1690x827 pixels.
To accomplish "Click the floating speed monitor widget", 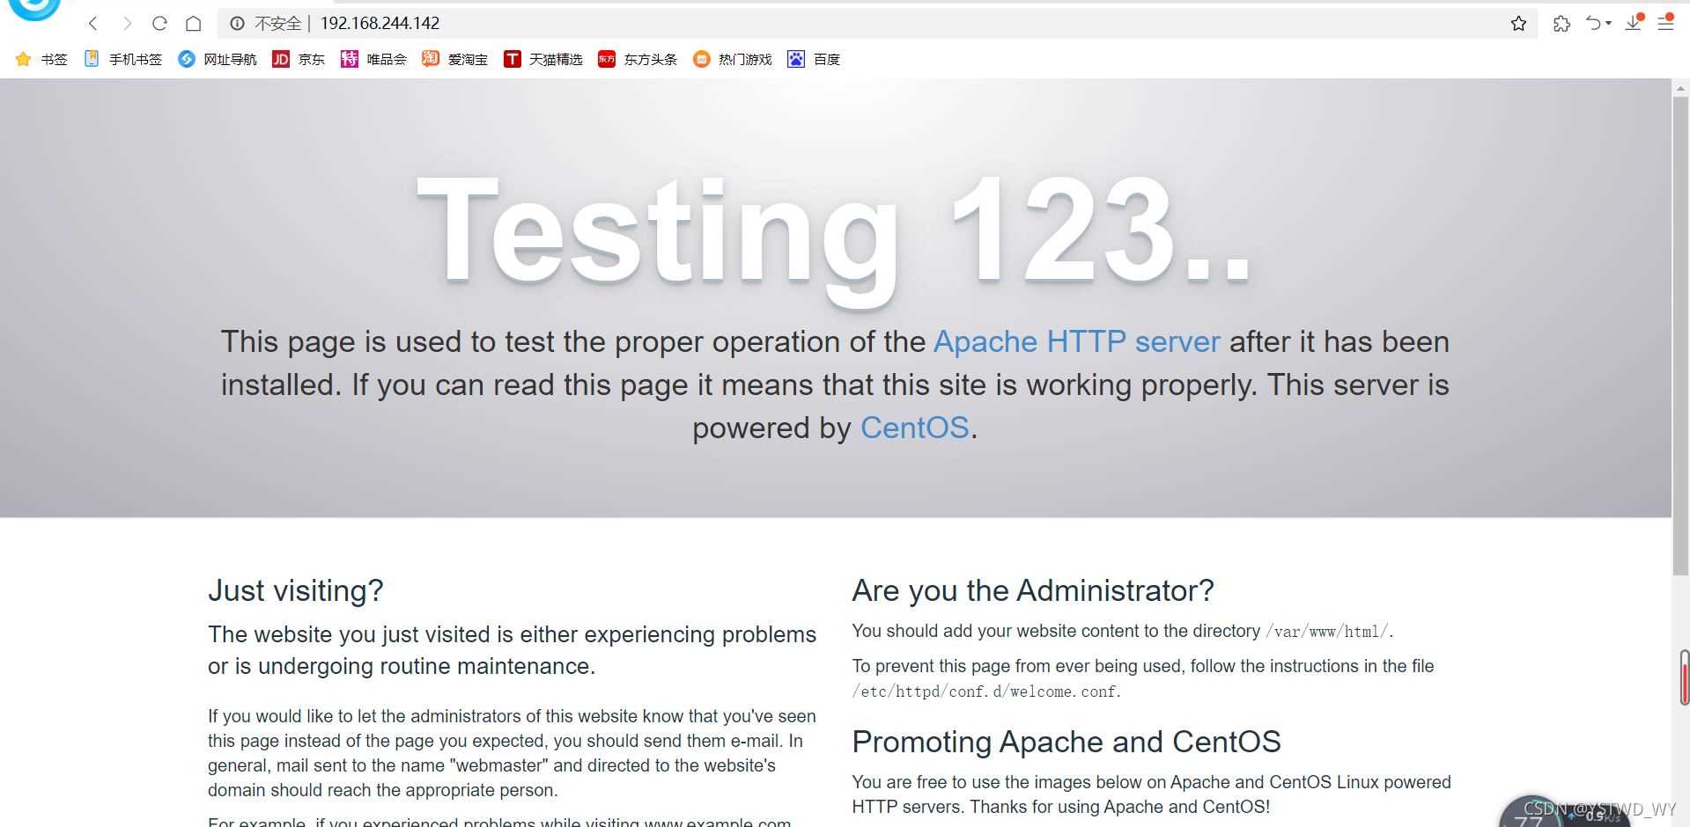I will (1565, 813).
